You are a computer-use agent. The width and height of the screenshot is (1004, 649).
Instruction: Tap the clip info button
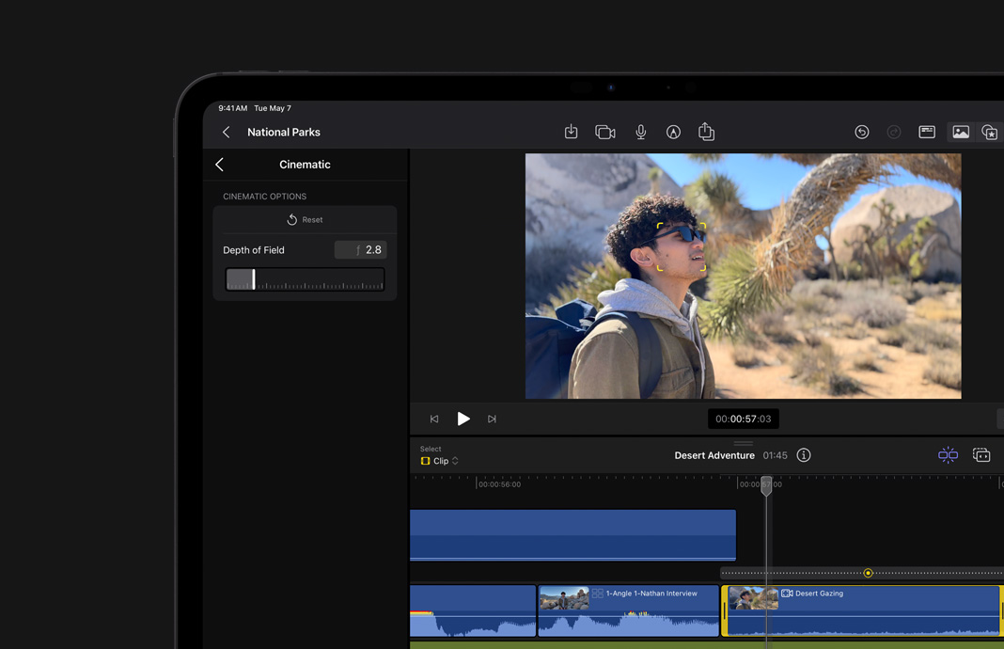coord(804,454)
